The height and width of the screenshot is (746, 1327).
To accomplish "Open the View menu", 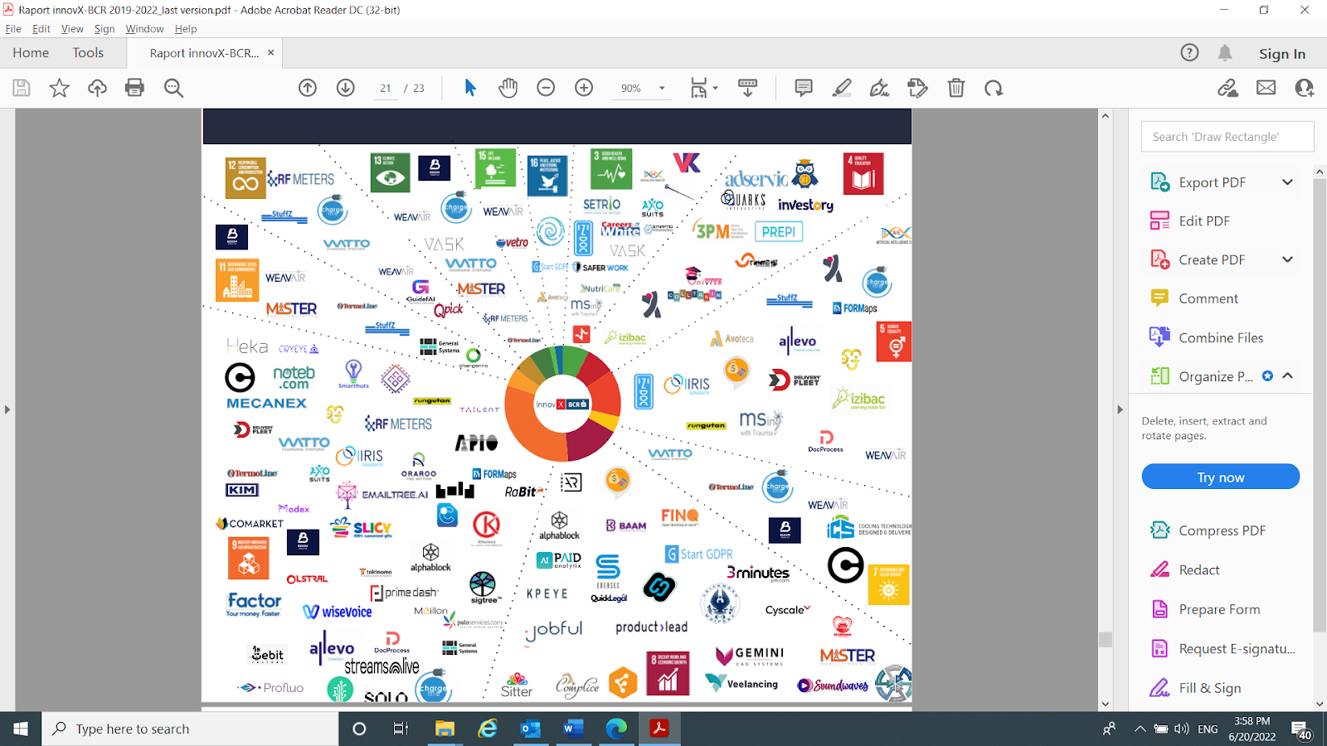I will pyautogui.click(x=72, y=28).
